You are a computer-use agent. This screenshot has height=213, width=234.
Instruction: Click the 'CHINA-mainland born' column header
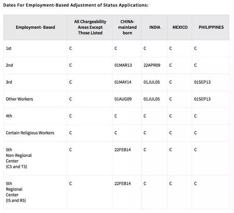point(127,27)
